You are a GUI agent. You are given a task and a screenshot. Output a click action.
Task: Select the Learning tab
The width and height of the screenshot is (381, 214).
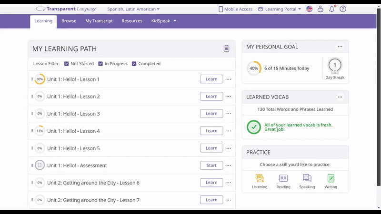coord(43,21)
